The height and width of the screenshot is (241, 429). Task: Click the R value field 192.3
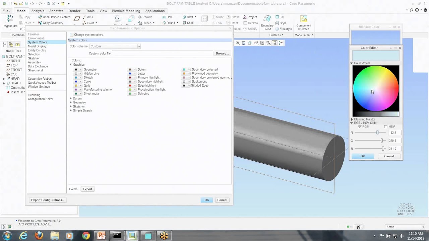(x=394, y=133)
